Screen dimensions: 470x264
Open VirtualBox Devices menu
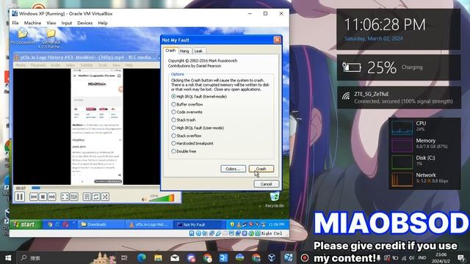tap(85, 23)
